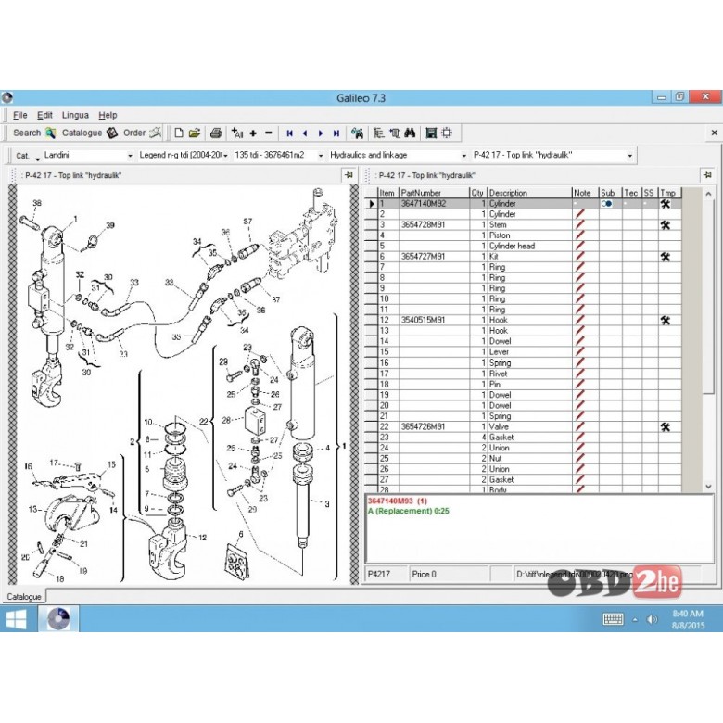Image resolution: width=723 pixels, height=723 pixels.
Task: Go to first page navigation arrow
Action: [289, 133]
